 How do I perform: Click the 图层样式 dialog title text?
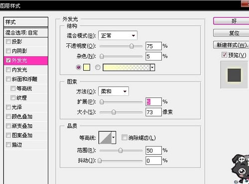[10, 6]
